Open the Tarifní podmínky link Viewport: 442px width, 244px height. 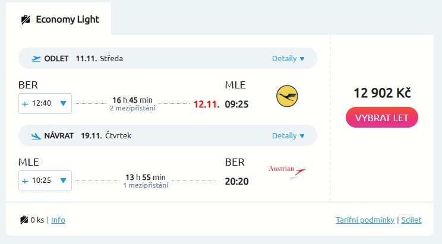365,220
